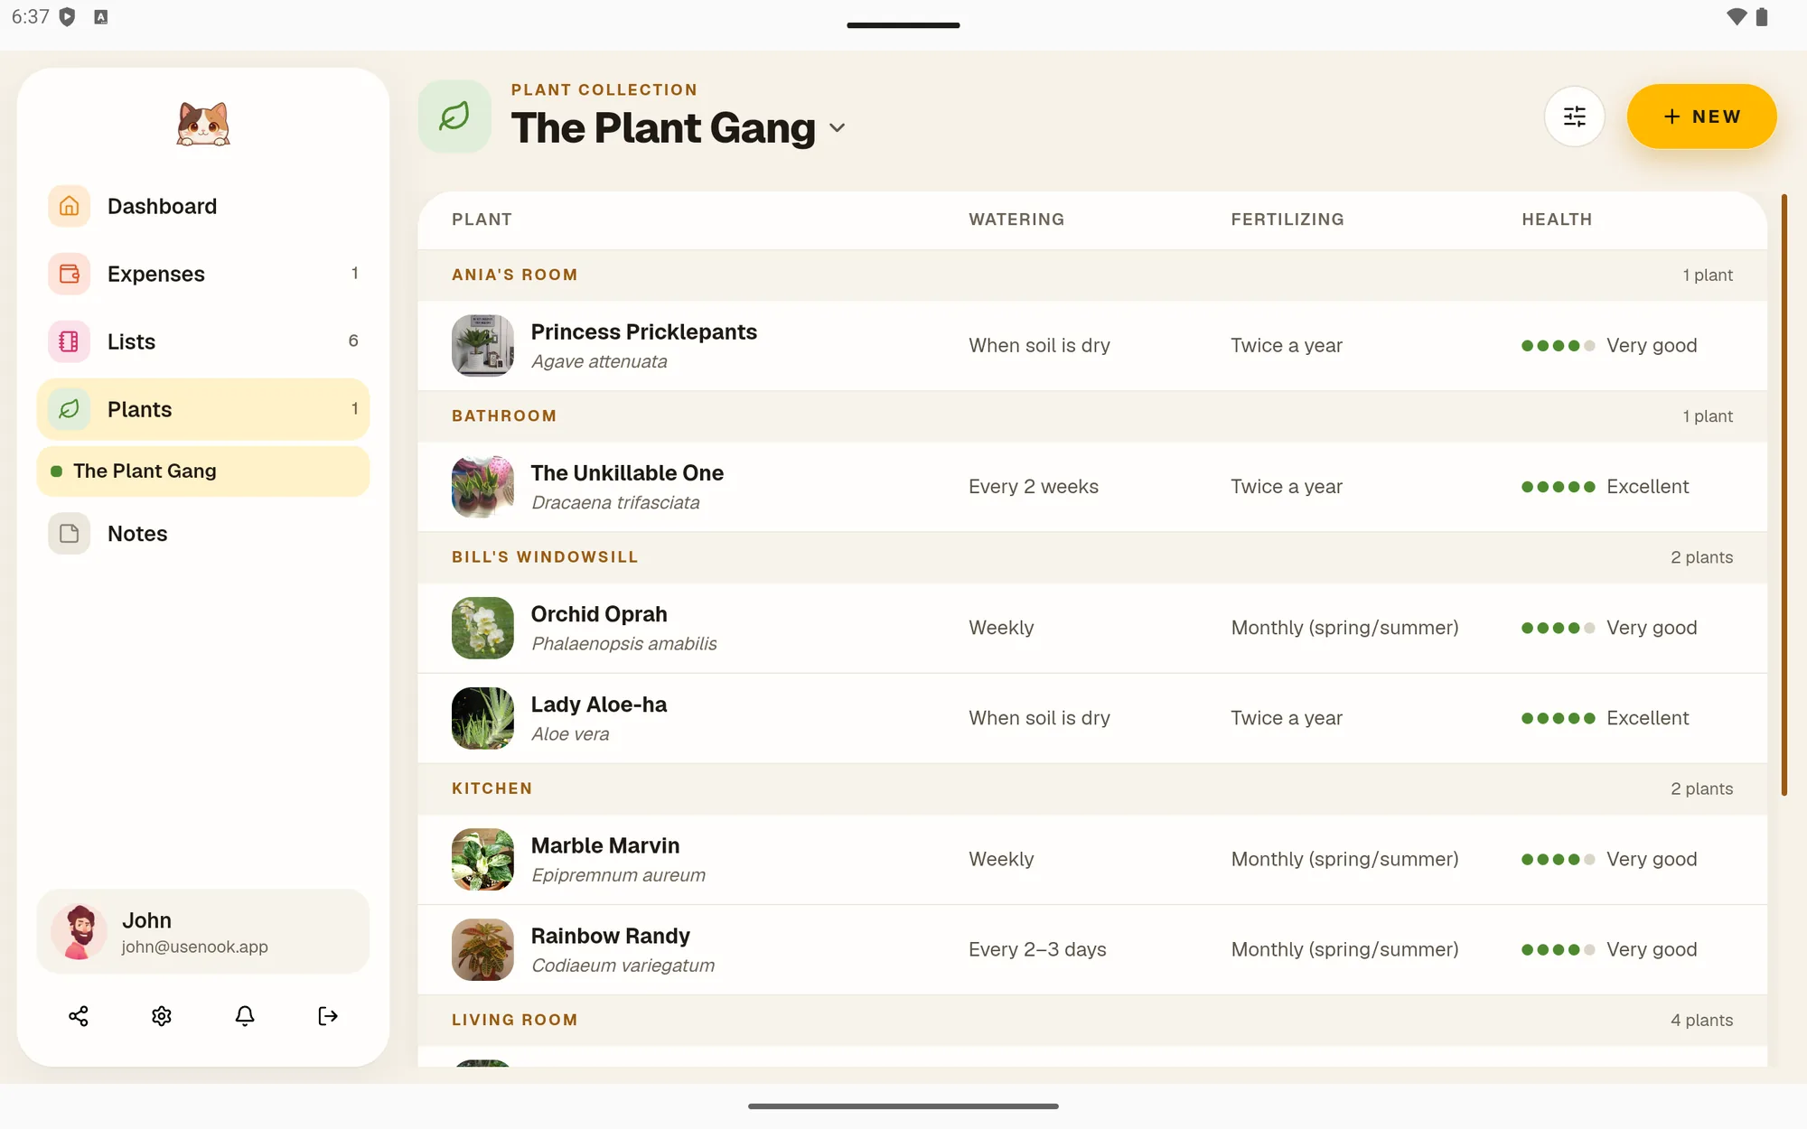
Task: Click the Orchid Oprah name
Action: click(599, 614)
